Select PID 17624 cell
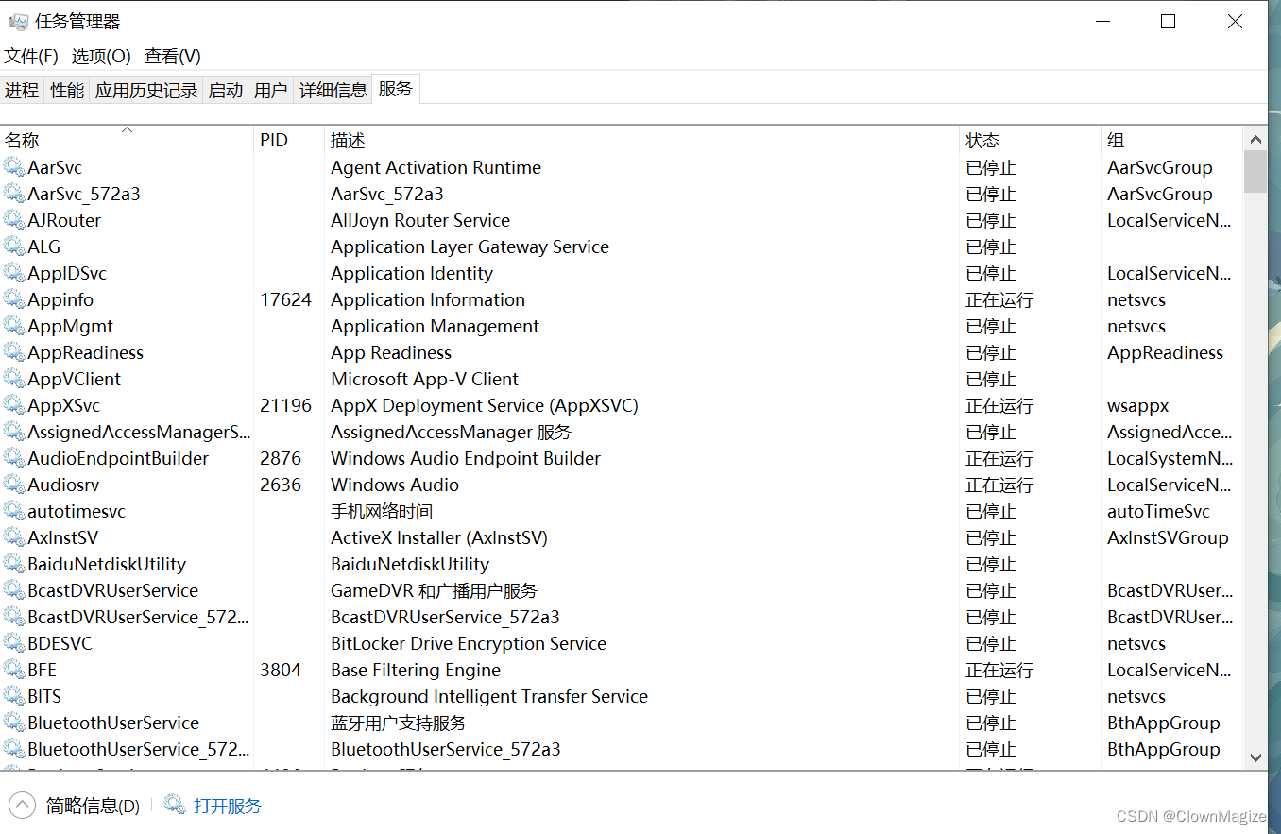The width and height of the screenshot is (1281, 834). coord(285,299)
